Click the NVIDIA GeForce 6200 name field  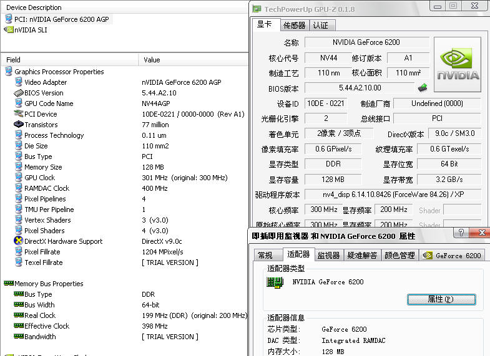point(367,42)
